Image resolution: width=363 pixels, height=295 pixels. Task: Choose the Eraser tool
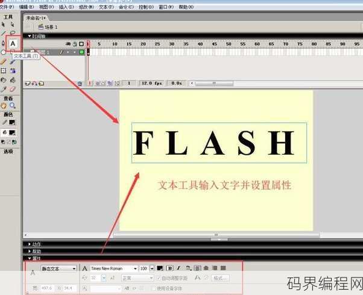point(13,89)
